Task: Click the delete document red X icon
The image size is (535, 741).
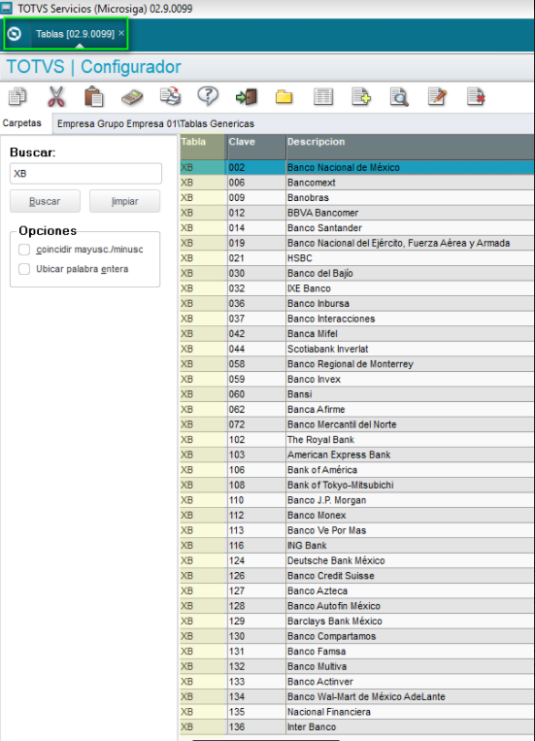Action: click(476, 96)
